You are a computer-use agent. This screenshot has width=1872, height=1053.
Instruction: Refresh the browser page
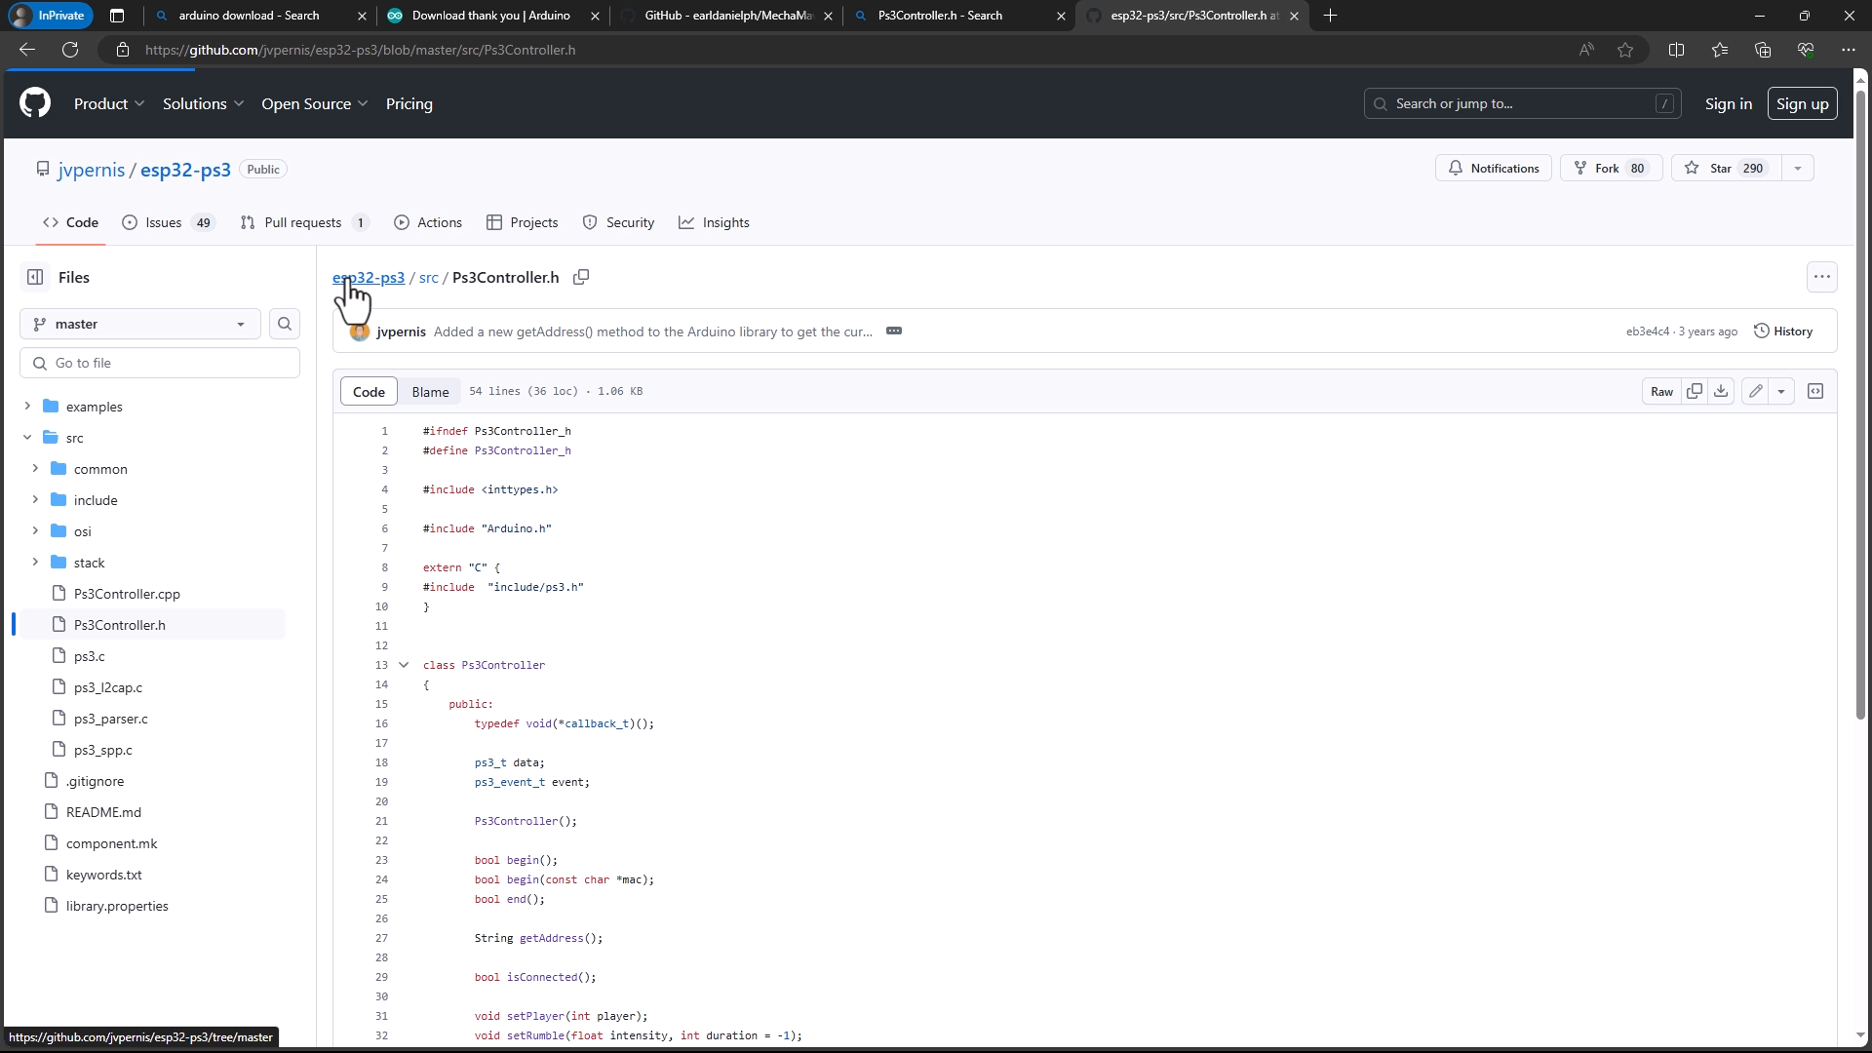click(x=70, y=50)
